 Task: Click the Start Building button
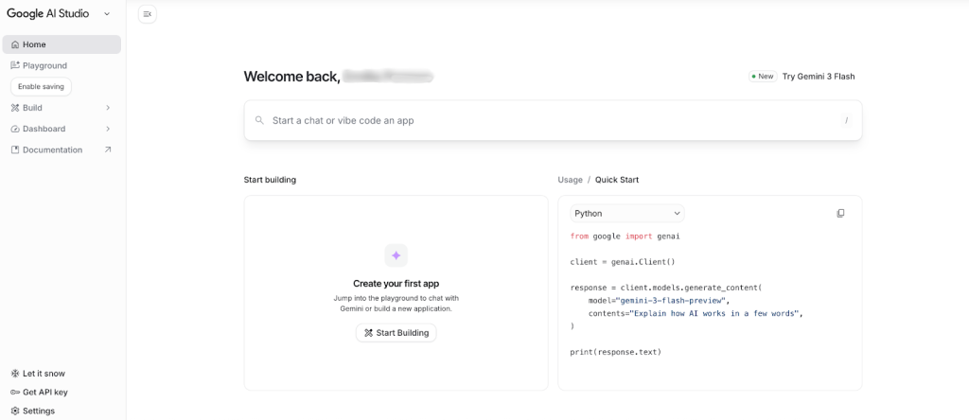(396, 333)
